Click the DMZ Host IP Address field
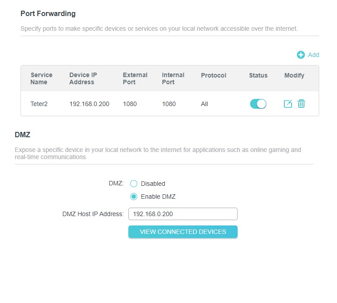 pos(183,214)
